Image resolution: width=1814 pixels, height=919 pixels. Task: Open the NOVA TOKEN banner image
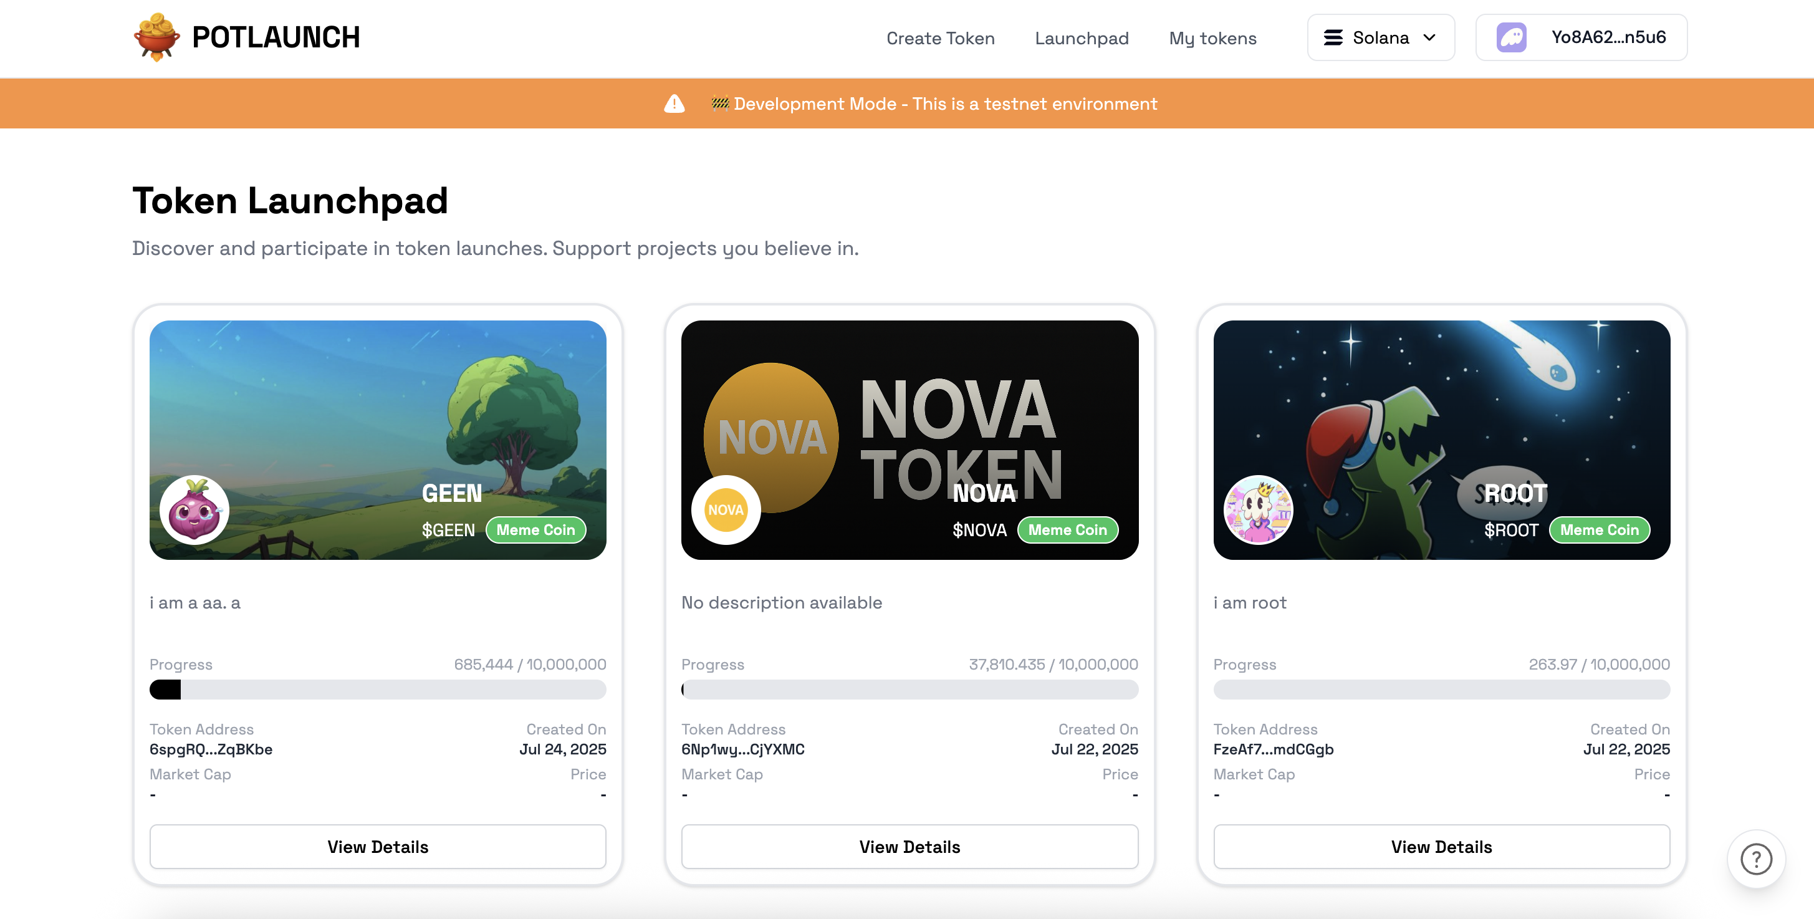point(909,440)
